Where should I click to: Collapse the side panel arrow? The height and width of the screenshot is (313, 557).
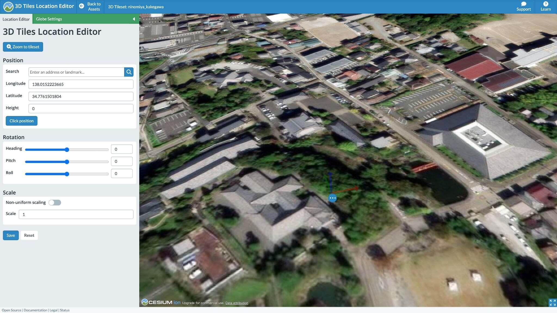pyautogui.click(x=134, y=19)
